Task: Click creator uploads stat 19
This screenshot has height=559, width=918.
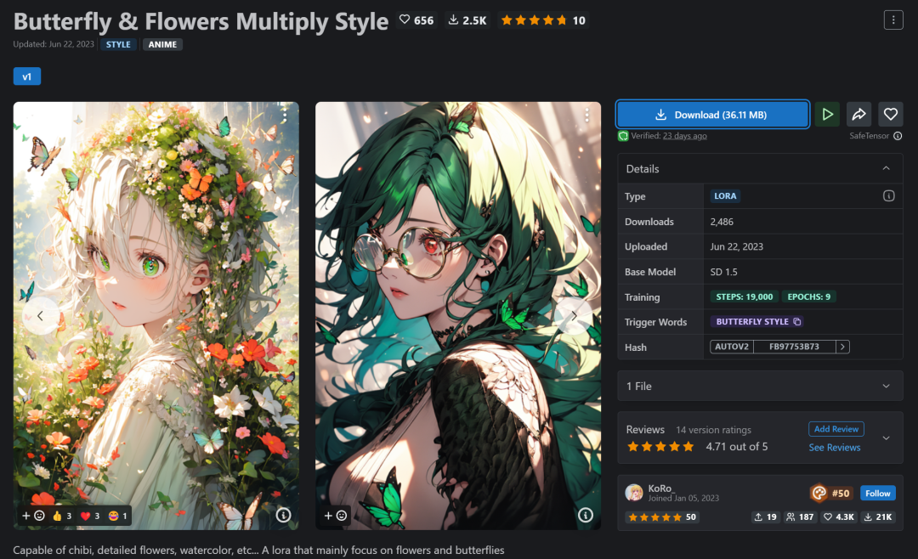Action: click(x=766, y=517)
